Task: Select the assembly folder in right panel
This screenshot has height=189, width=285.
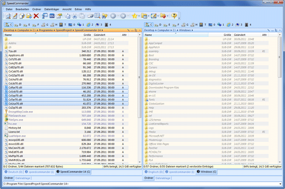Action: pos(206,51)
